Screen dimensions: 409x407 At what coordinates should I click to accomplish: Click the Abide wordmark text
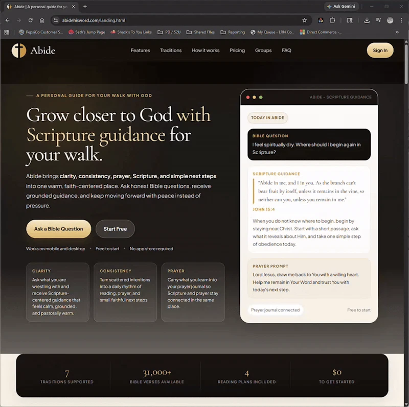point(43,51)
